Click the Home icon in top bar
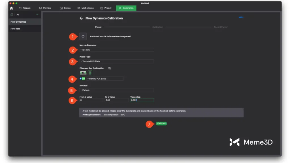The height and width of the screenshot is (163, 290). (x=11, y=8)
